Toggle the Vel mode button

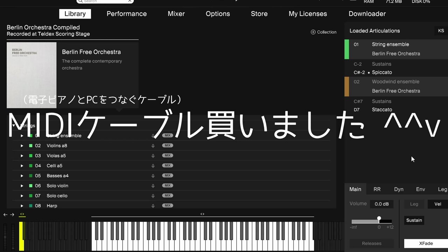[438, 204]
